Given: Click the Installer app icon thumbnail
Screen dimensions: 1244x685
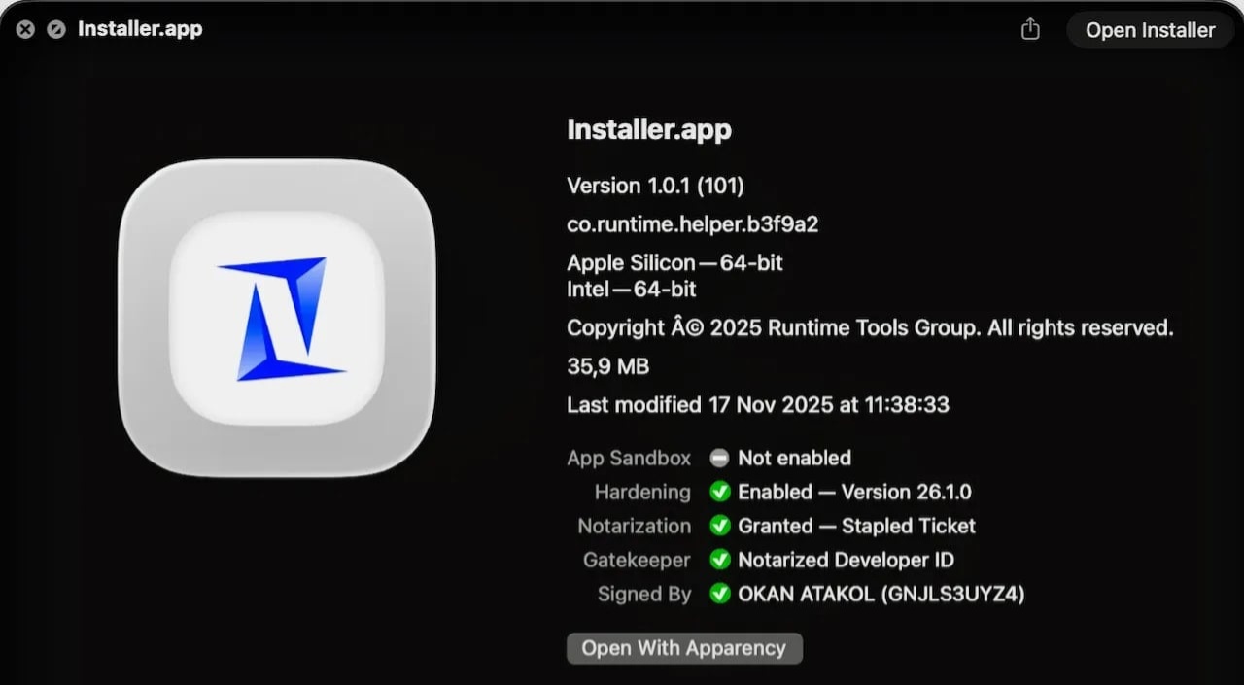Looking at the screenshot, I should click(277, 318).
